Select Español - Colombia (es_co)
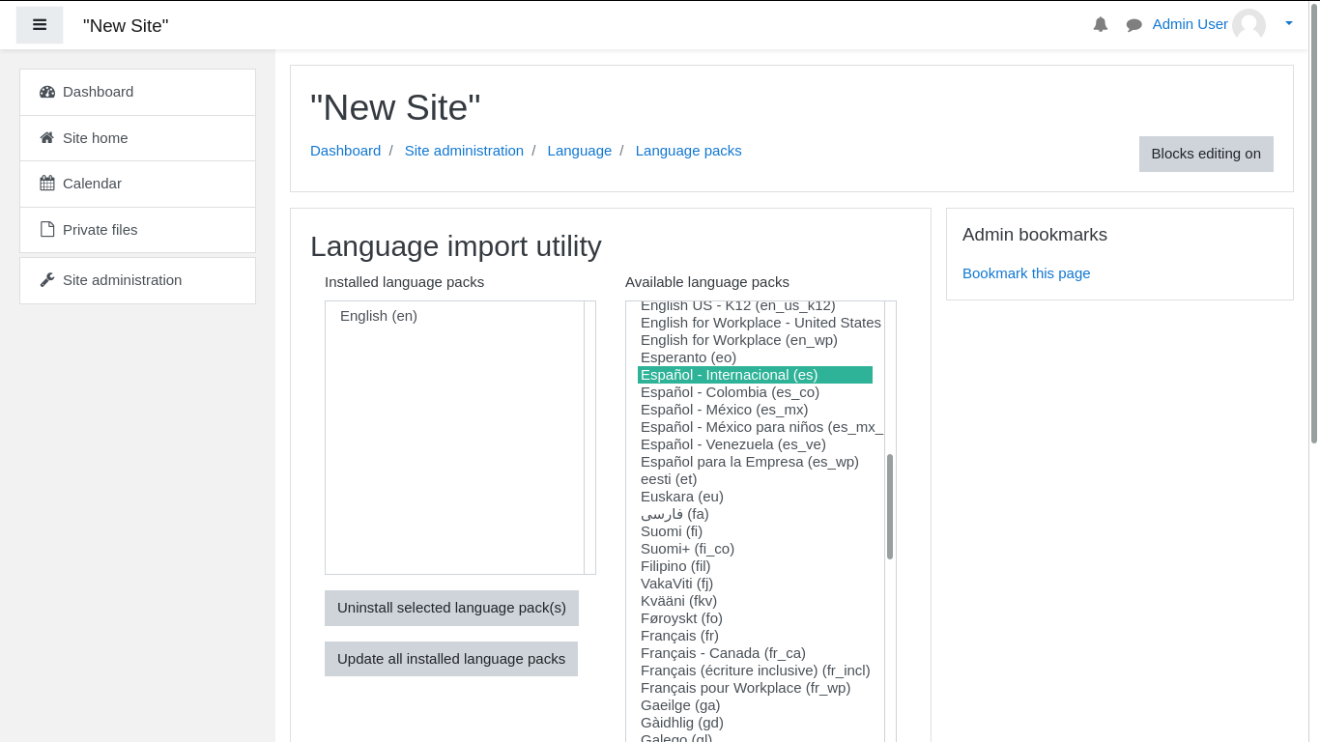The image size is (1320, 742). (755, 392)
